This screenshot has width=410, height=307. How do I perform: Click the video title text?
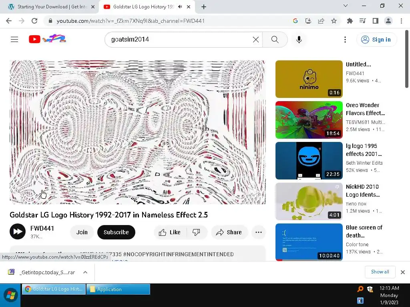(109, 215)
